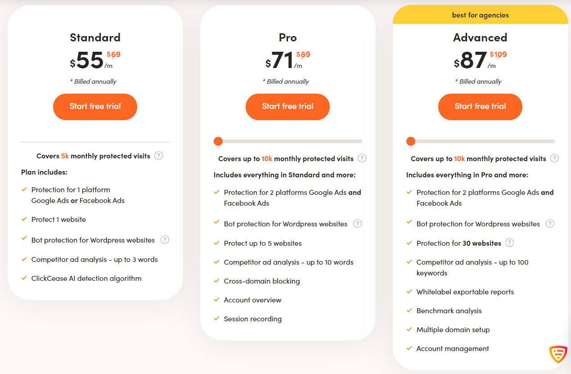This screenshot has height=374, width=571.
Task: Click the Advanced plan title
Action: coord(480,37)
